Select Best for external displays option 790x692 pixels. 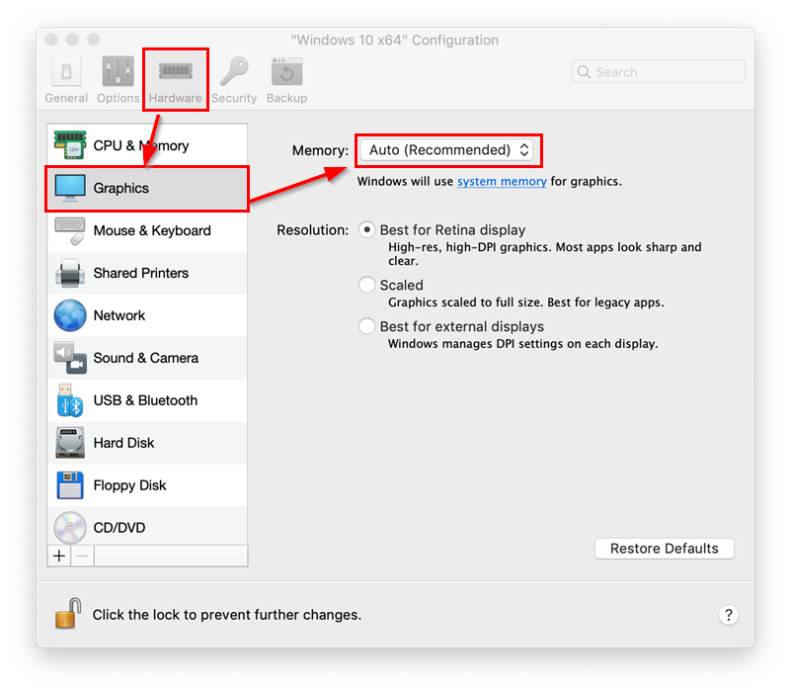pos(367,326)
